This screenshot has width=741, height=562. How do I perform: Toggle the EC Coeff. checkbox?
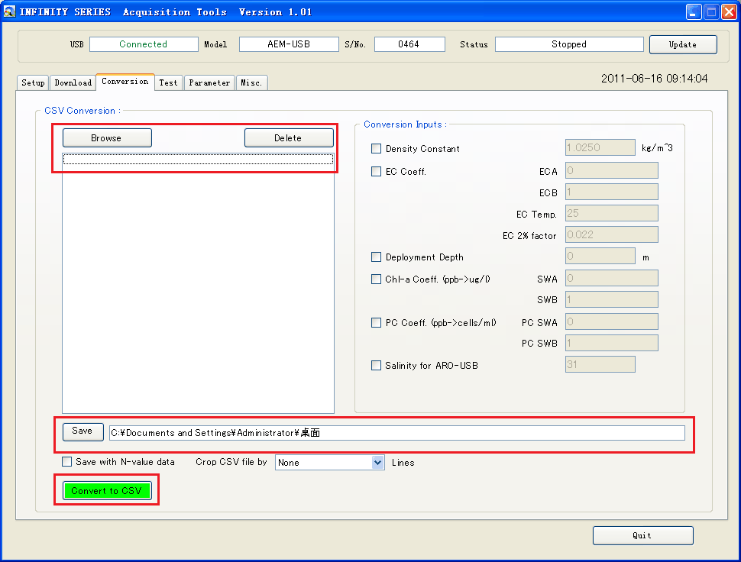(376, 172)
